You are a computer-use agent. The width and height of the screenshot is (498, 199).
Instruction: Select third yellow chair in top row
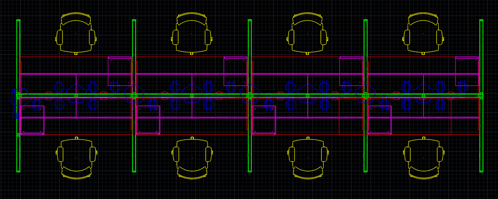307,34
